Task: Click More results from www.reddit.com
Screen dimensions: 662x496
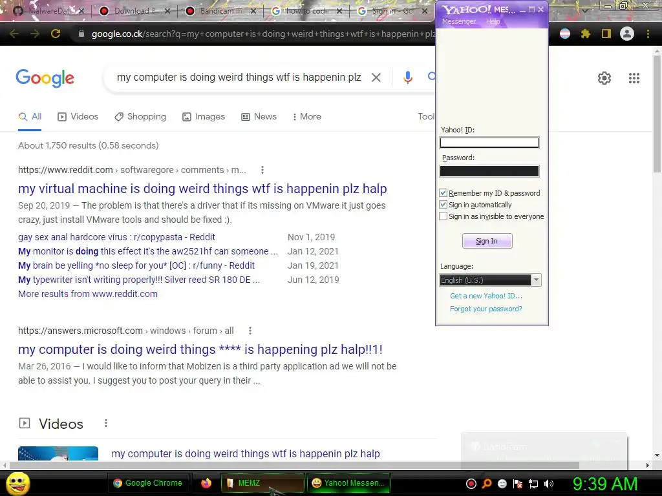Action: click(88, 294)
